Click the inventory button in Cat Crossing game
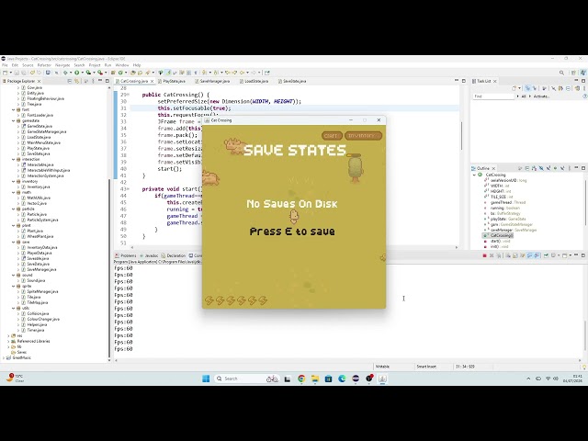Viewport: 588px width, 441px height. click(x=363, y=135)
